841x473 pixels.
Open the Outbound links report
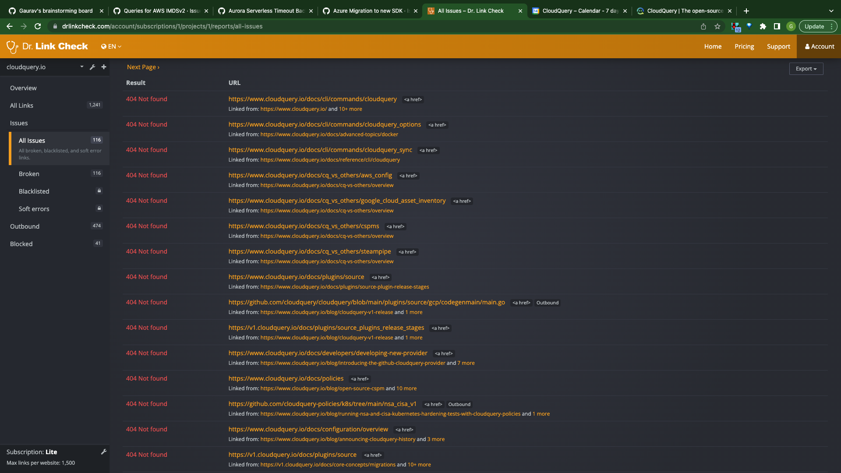pyautogui.click(x=25, y=226)
